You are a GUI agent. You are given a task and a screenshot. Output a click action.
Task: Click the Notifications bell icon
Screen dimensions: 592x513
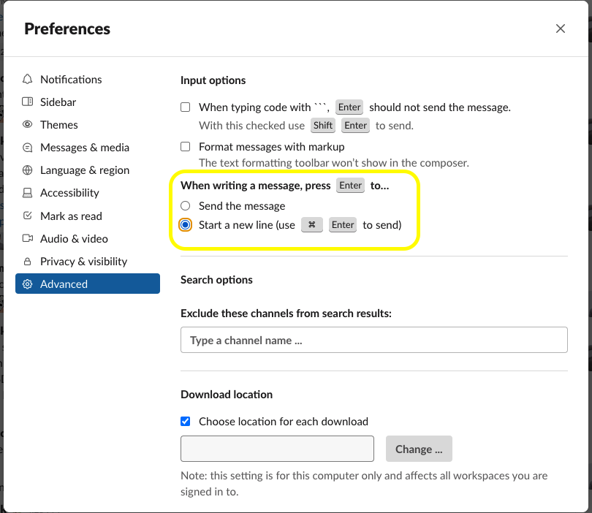coord(28,79)
